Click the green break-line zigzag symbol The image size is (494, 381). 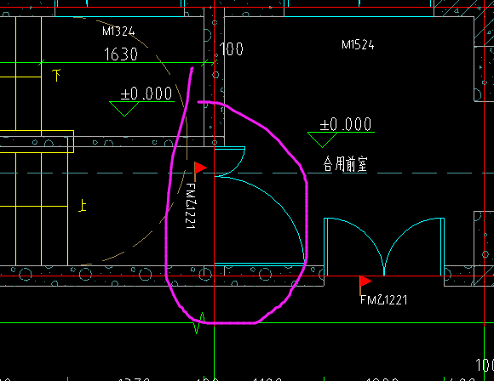tap(199, 323)
